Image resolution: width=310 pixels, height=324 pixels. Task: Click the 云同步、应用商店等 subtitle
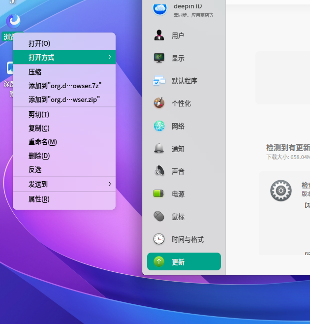pyautogui.click(x=193, y=15)
